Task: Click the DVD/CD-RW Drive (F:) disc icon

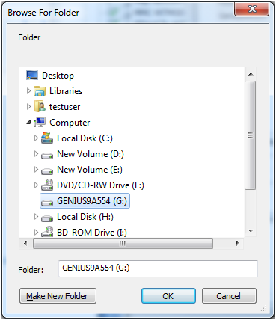Action: 47,185
